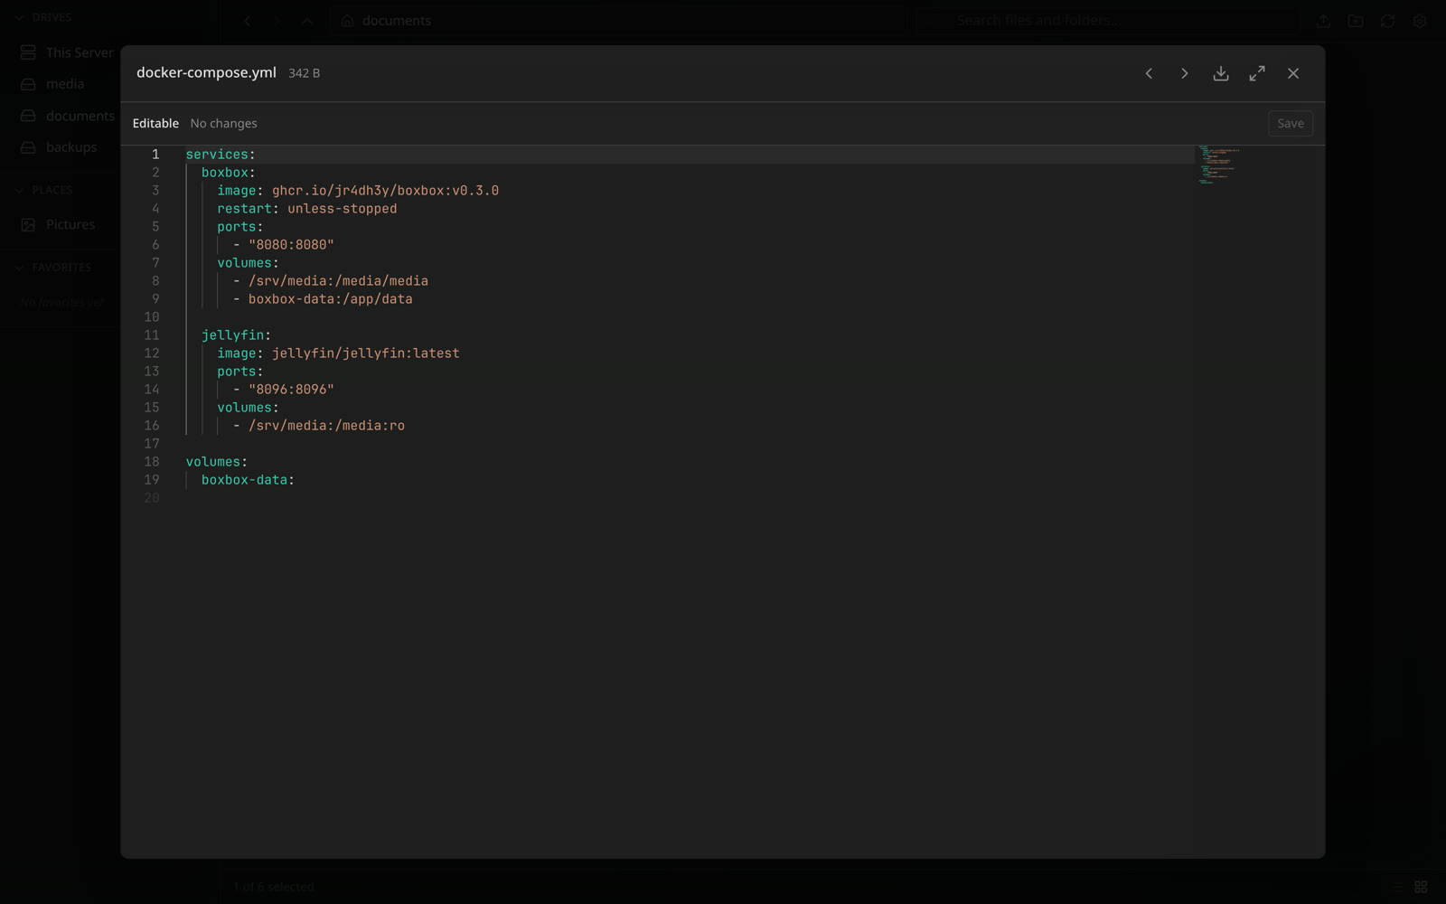
Task: Open the documents drive in the sidebar
Action: (66, 116)
